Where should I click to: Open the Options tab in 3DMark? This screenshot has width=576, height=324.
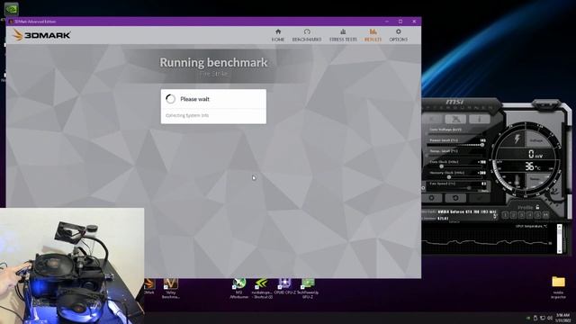(x=398, y=35)
